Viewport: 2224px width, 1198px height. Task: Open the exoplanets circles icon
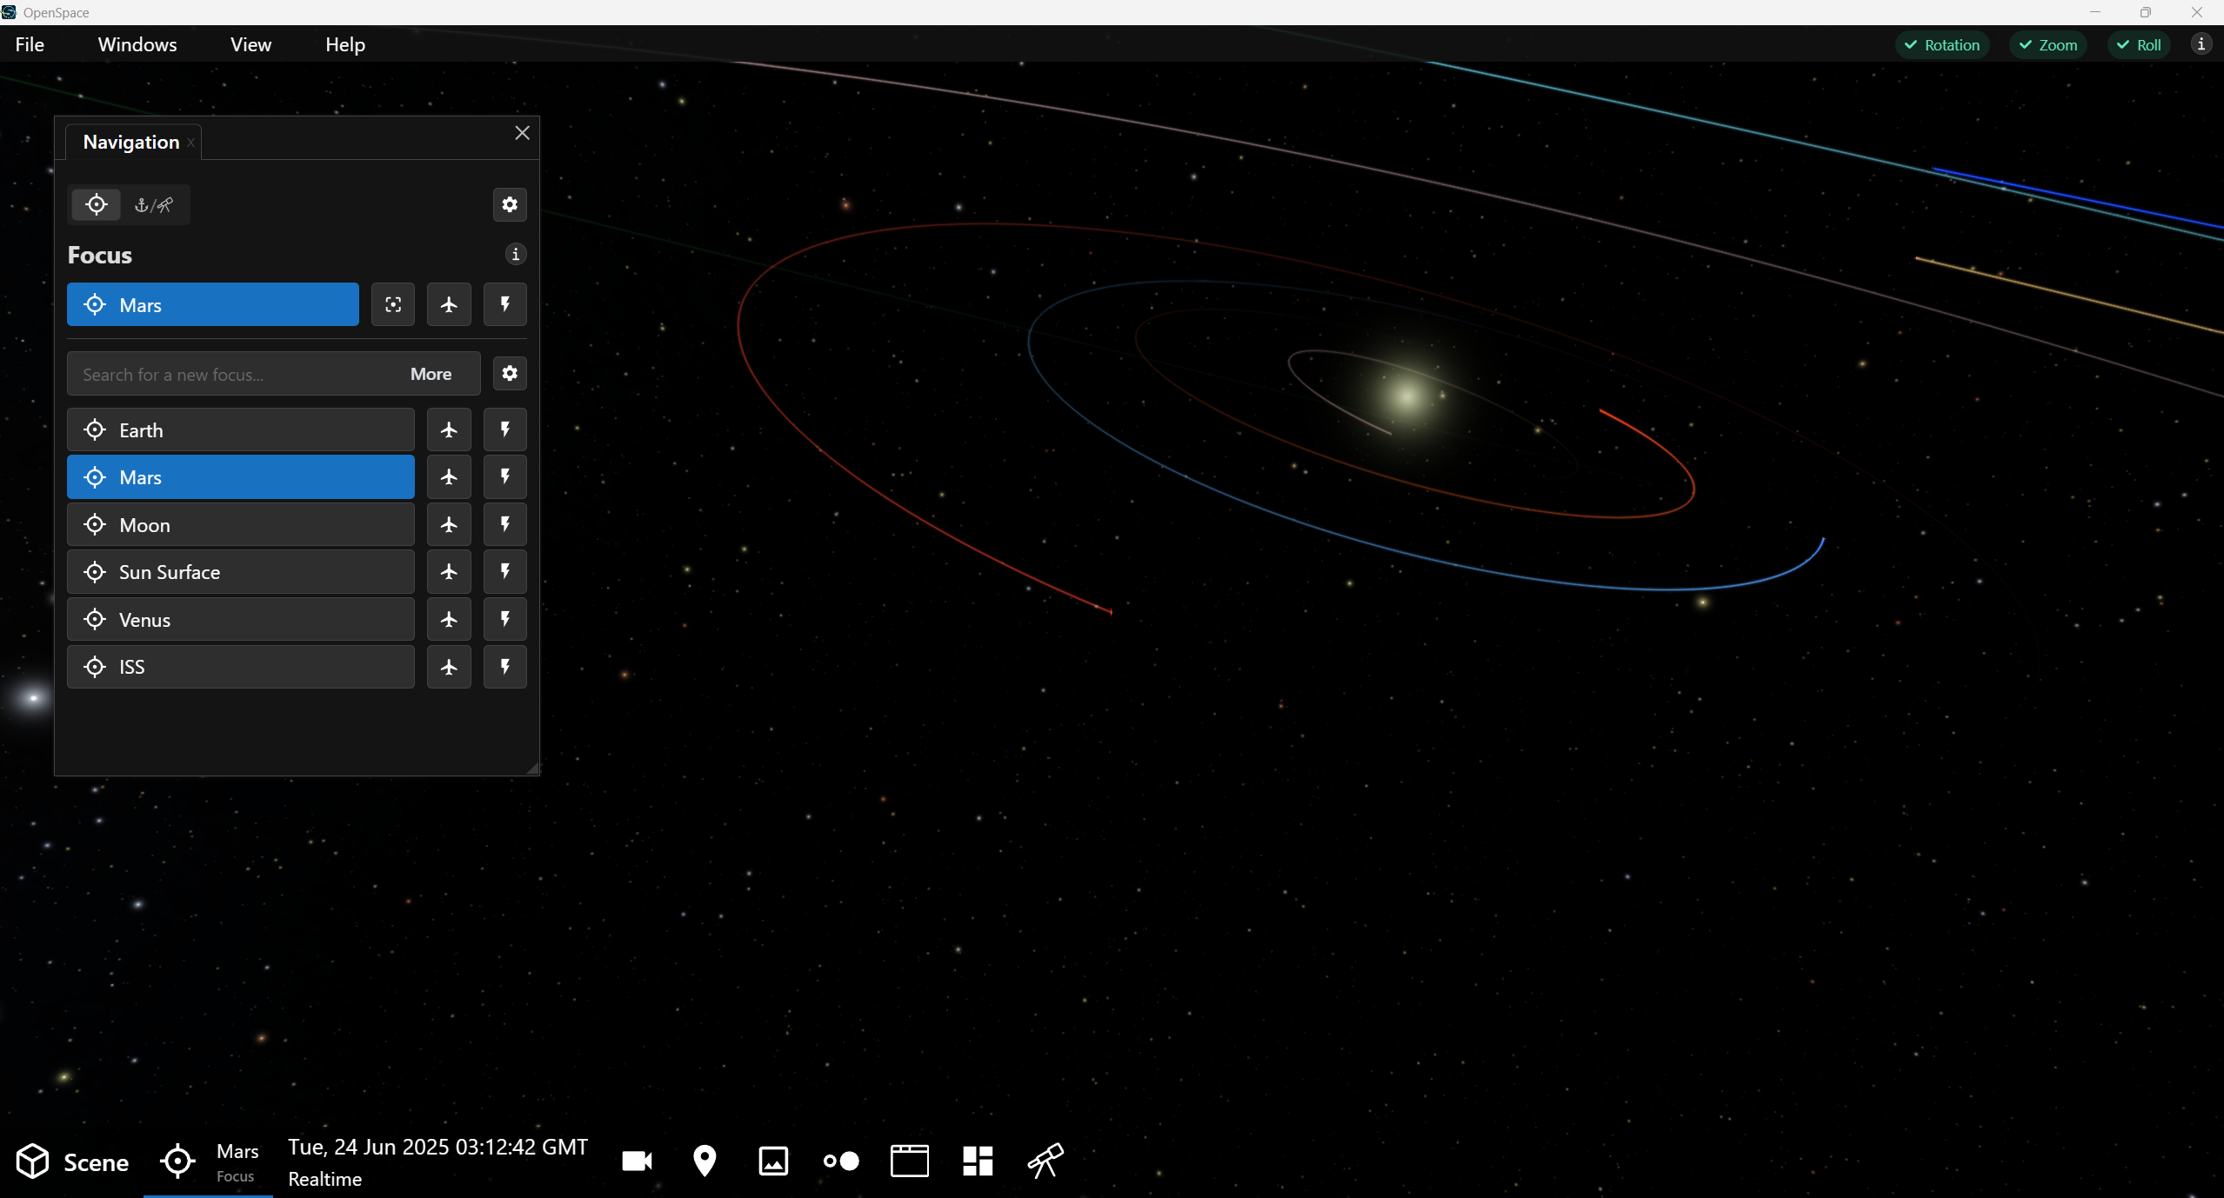pyautogui.click(x=841, y=1161)
